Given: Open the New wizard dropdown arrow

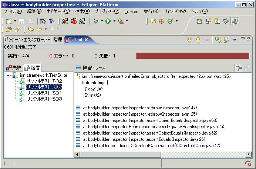Looking at the screenshot, I should [x=15, y=21].
